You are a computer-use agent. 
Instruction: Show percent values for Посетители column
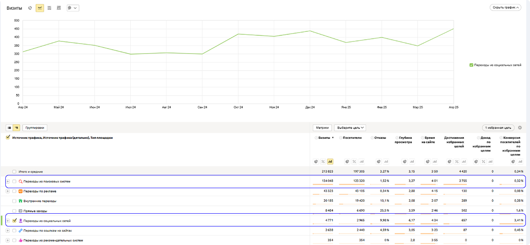coord(354,161)
